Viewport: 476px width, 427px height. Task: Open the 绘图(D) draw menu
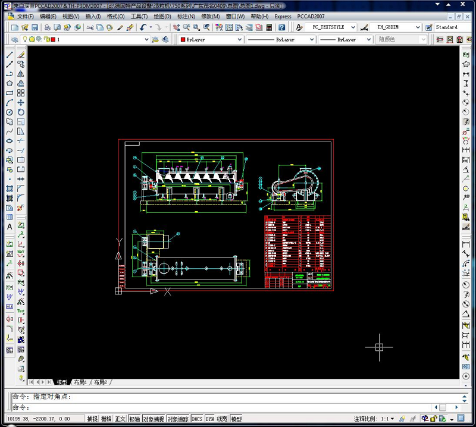tap(162, 17)
